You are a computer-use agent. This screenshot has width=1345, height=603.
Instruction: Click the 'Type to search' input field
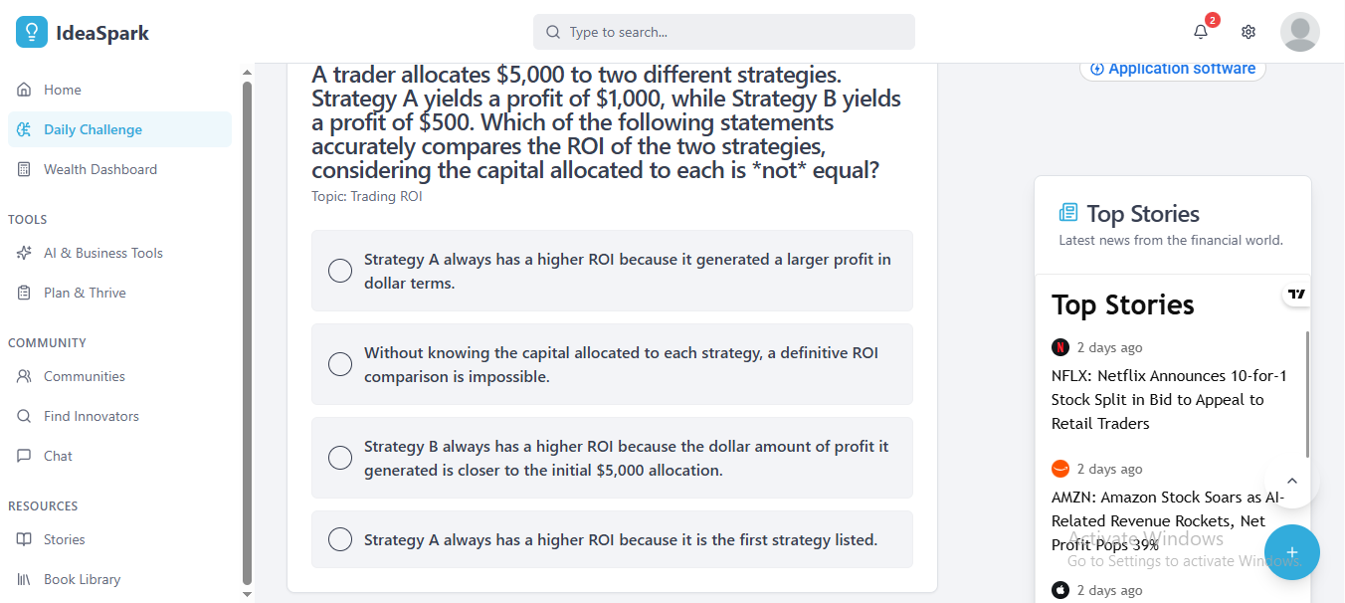click(736, 32)
